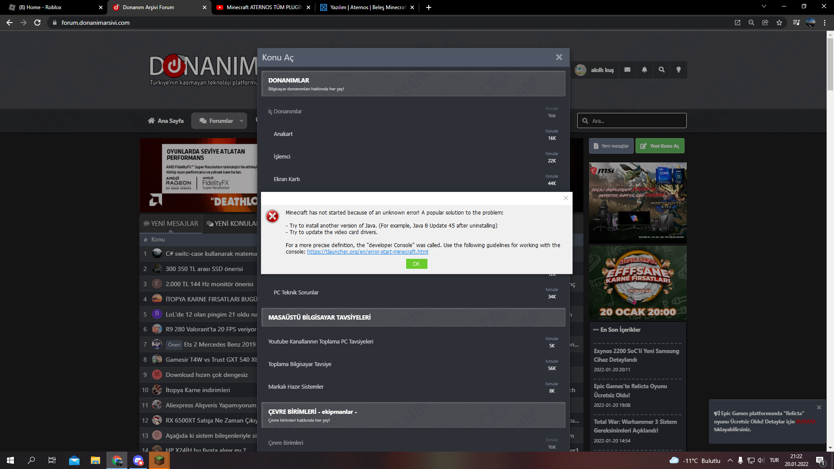Open Windows Start menu

[x=10, y=460]
